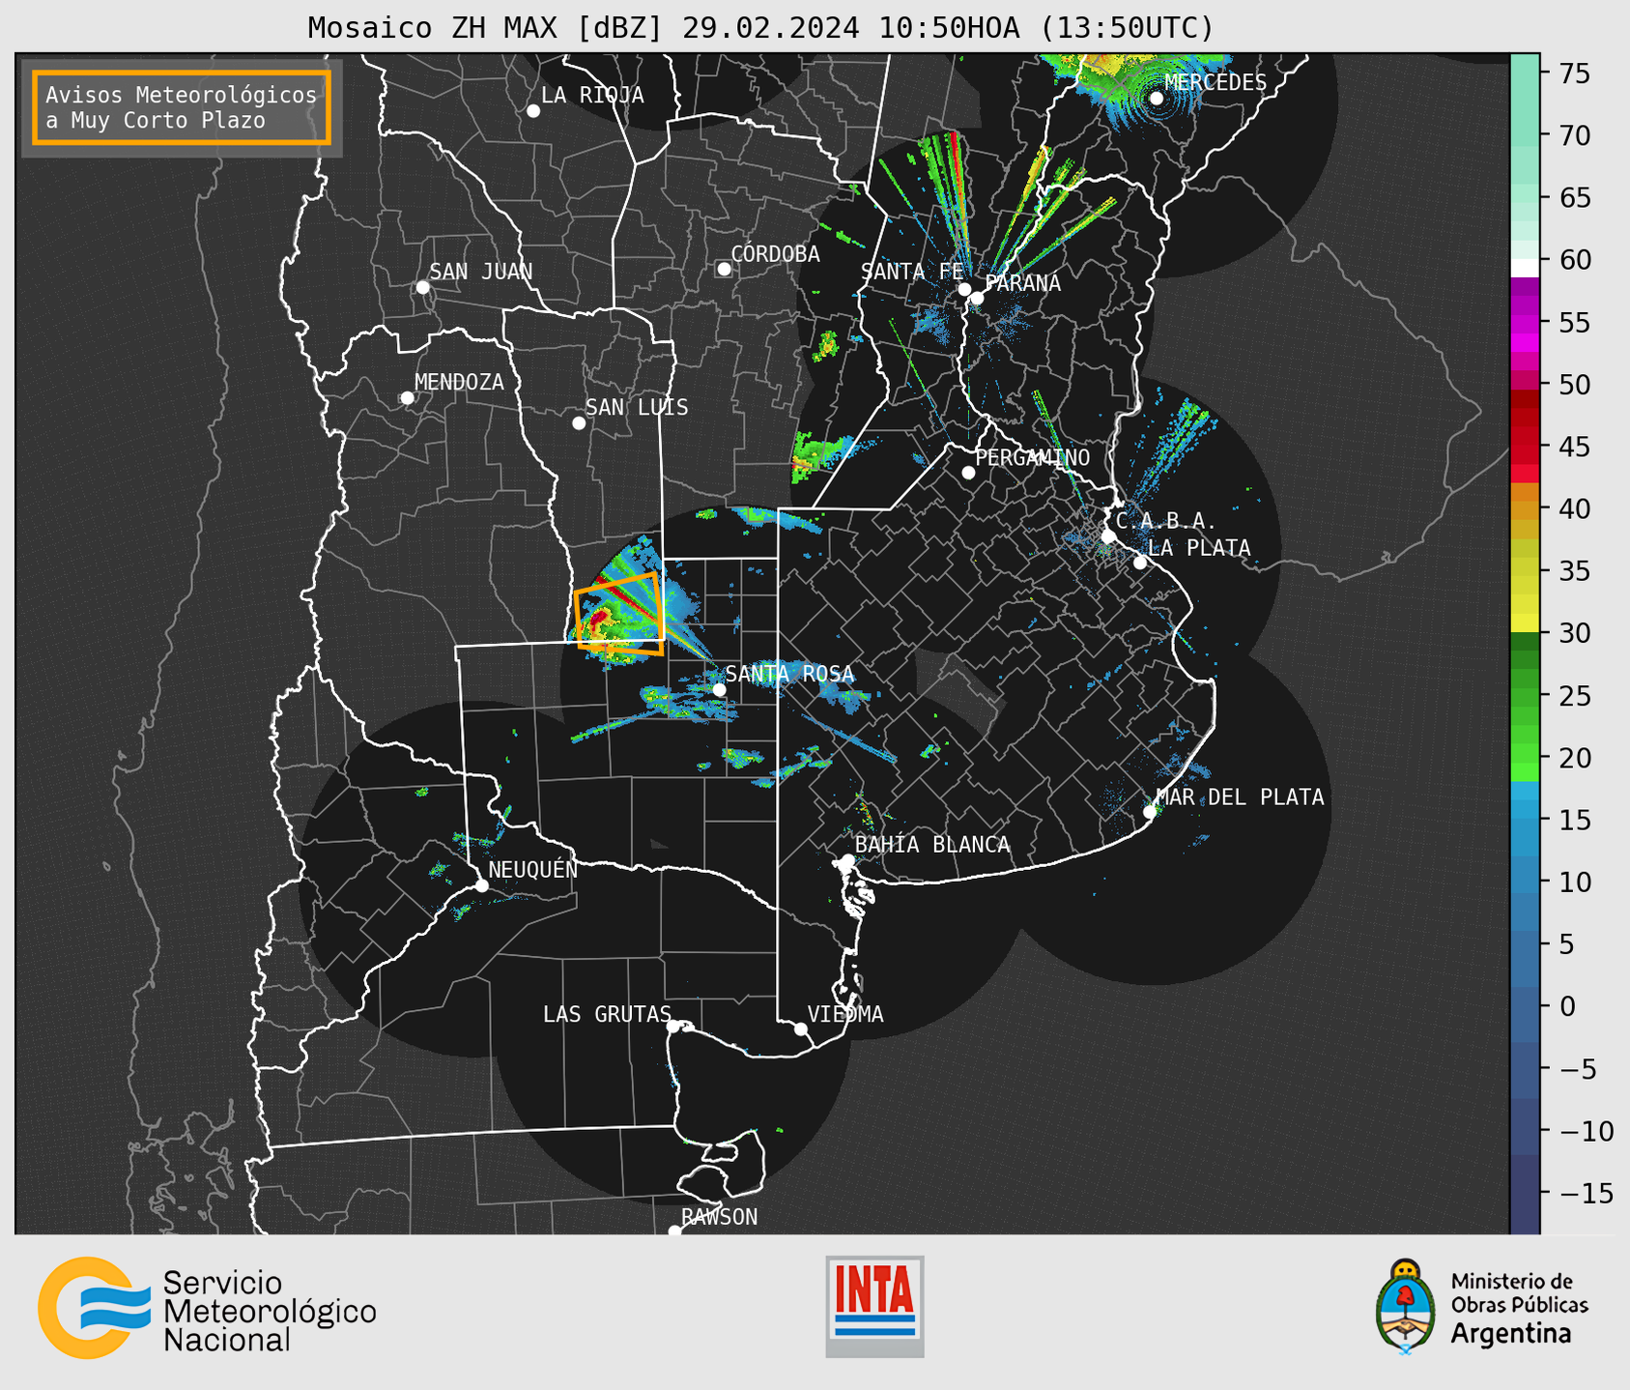The image size is (1630, 1390).
Task: Click the orange warning polygon near Santa Rosa
Action: [619, 614]
